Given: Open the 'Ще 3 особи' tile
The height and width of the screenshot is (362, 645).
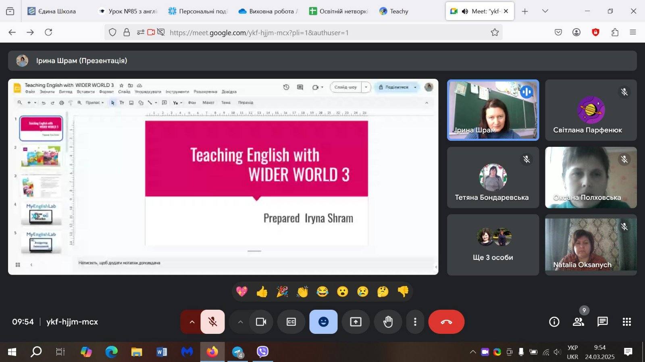Looking at the screenshot, I should coord(493,245).
